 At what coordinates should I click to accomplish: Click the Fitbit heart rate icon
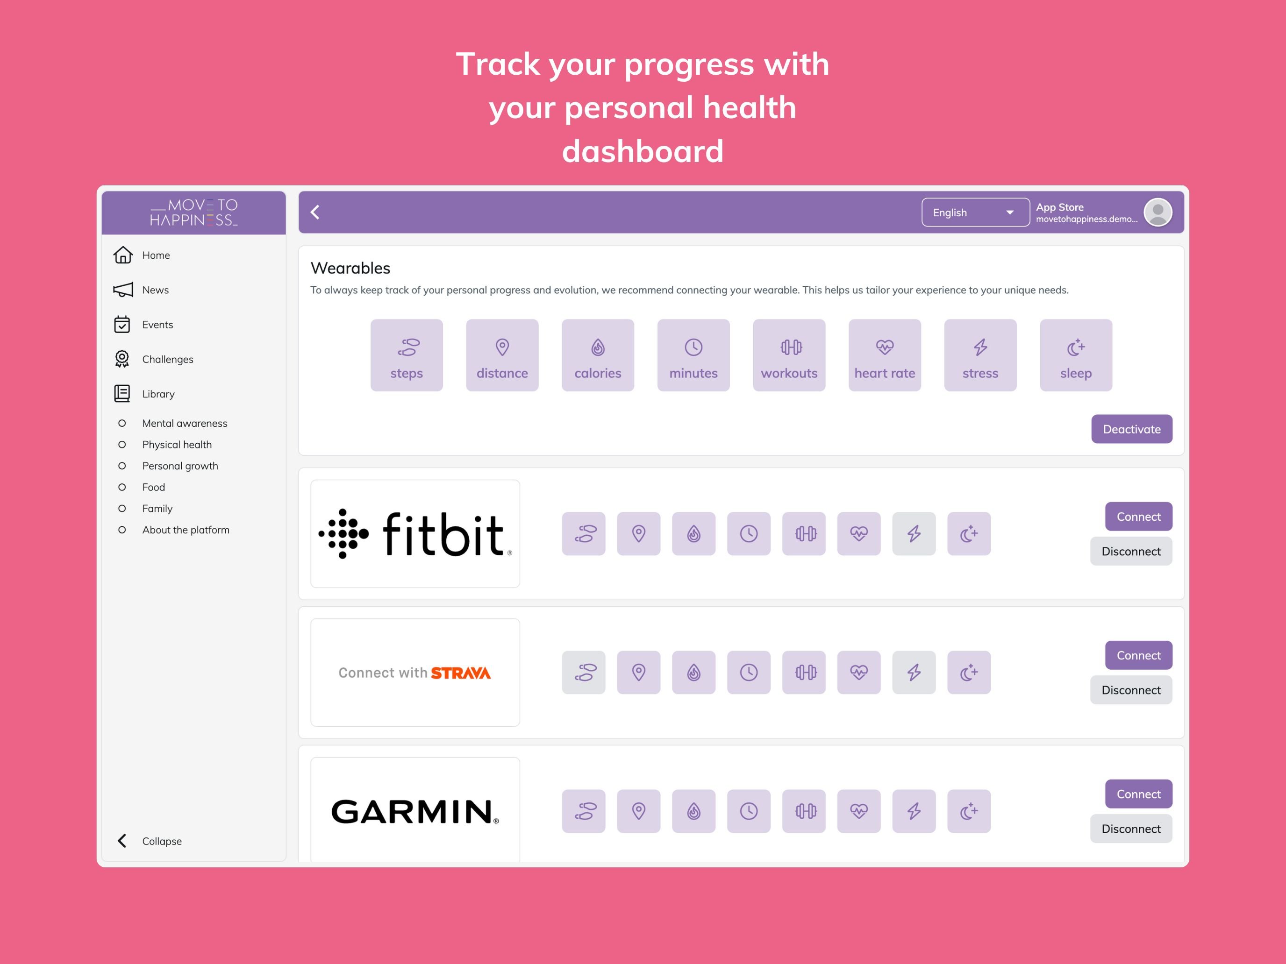point(859,533)
